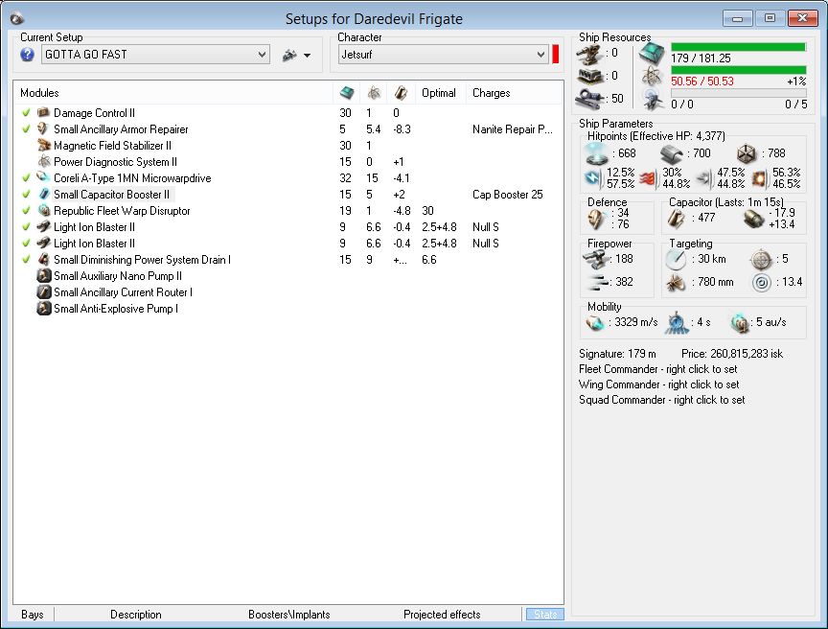Click the Modules column header
The height and width of the screenshot is (629, 828).
(x=39, y=93)
